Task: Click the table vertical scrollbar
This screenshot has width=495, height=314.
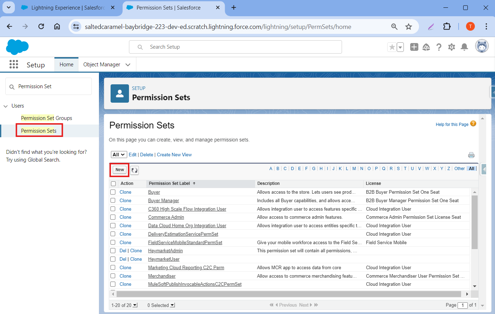Action: pos(475,222)
